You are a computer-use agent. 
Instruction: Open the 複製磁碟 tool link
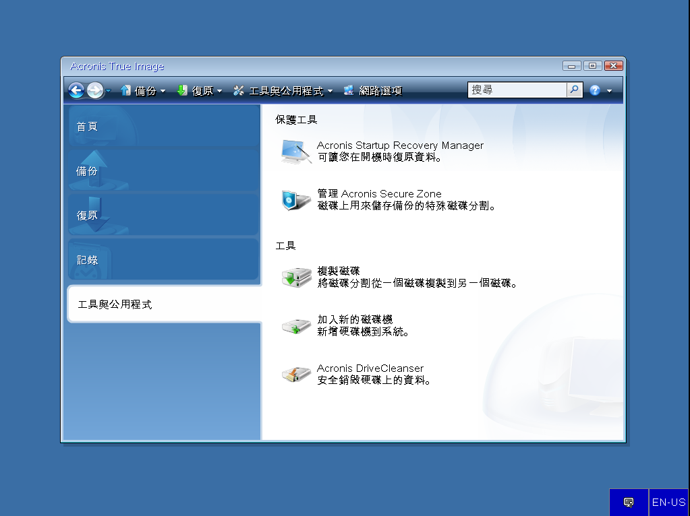pos(339,271)
